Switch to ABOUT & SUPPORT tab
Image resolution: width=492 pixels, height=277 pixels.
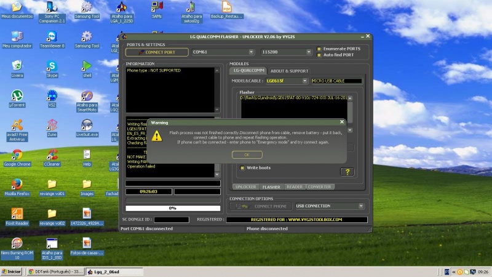coord(289,71)
